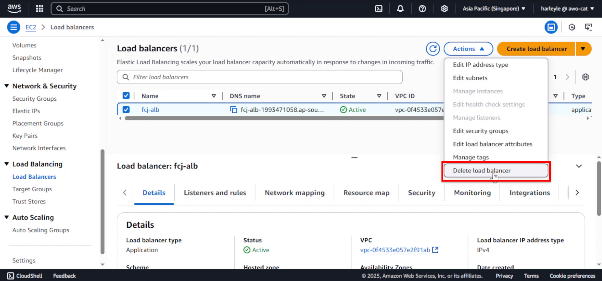Image resolution: width=602 pixels, height=281 pixels.
Task: Collapse the Actions dropdown
Action: click(468, 49)
